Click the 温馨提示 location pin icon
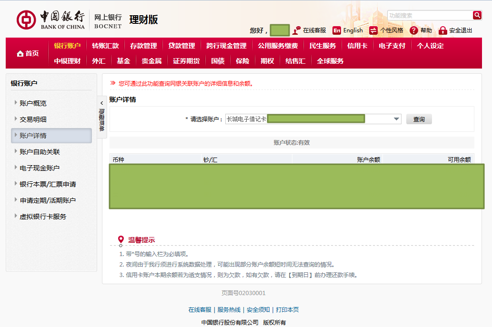The width and height of the screenshot is (492, 327). 121,240
